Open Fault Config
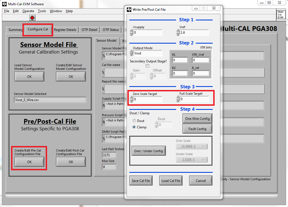288x207 pixels. pos(197,129)
